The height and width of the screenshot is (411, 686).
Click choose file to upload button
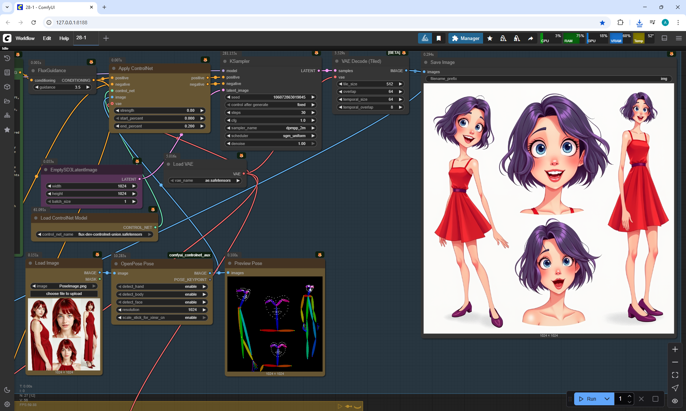tap(64, 294)
